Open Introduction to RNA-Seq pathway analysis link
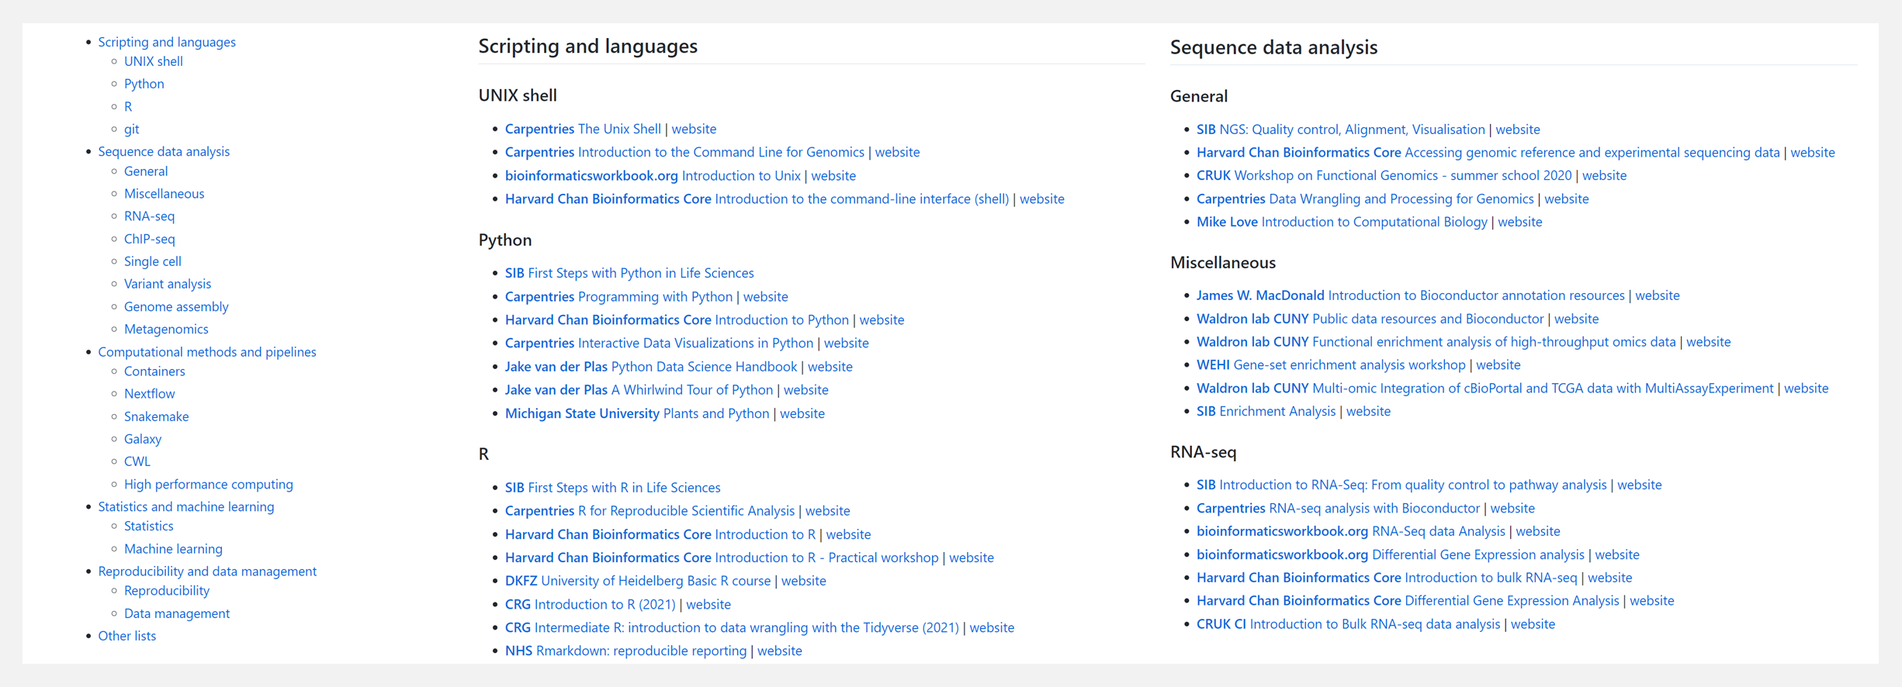The height and width of the screenshot is (687, 1902). point(1401,485)
